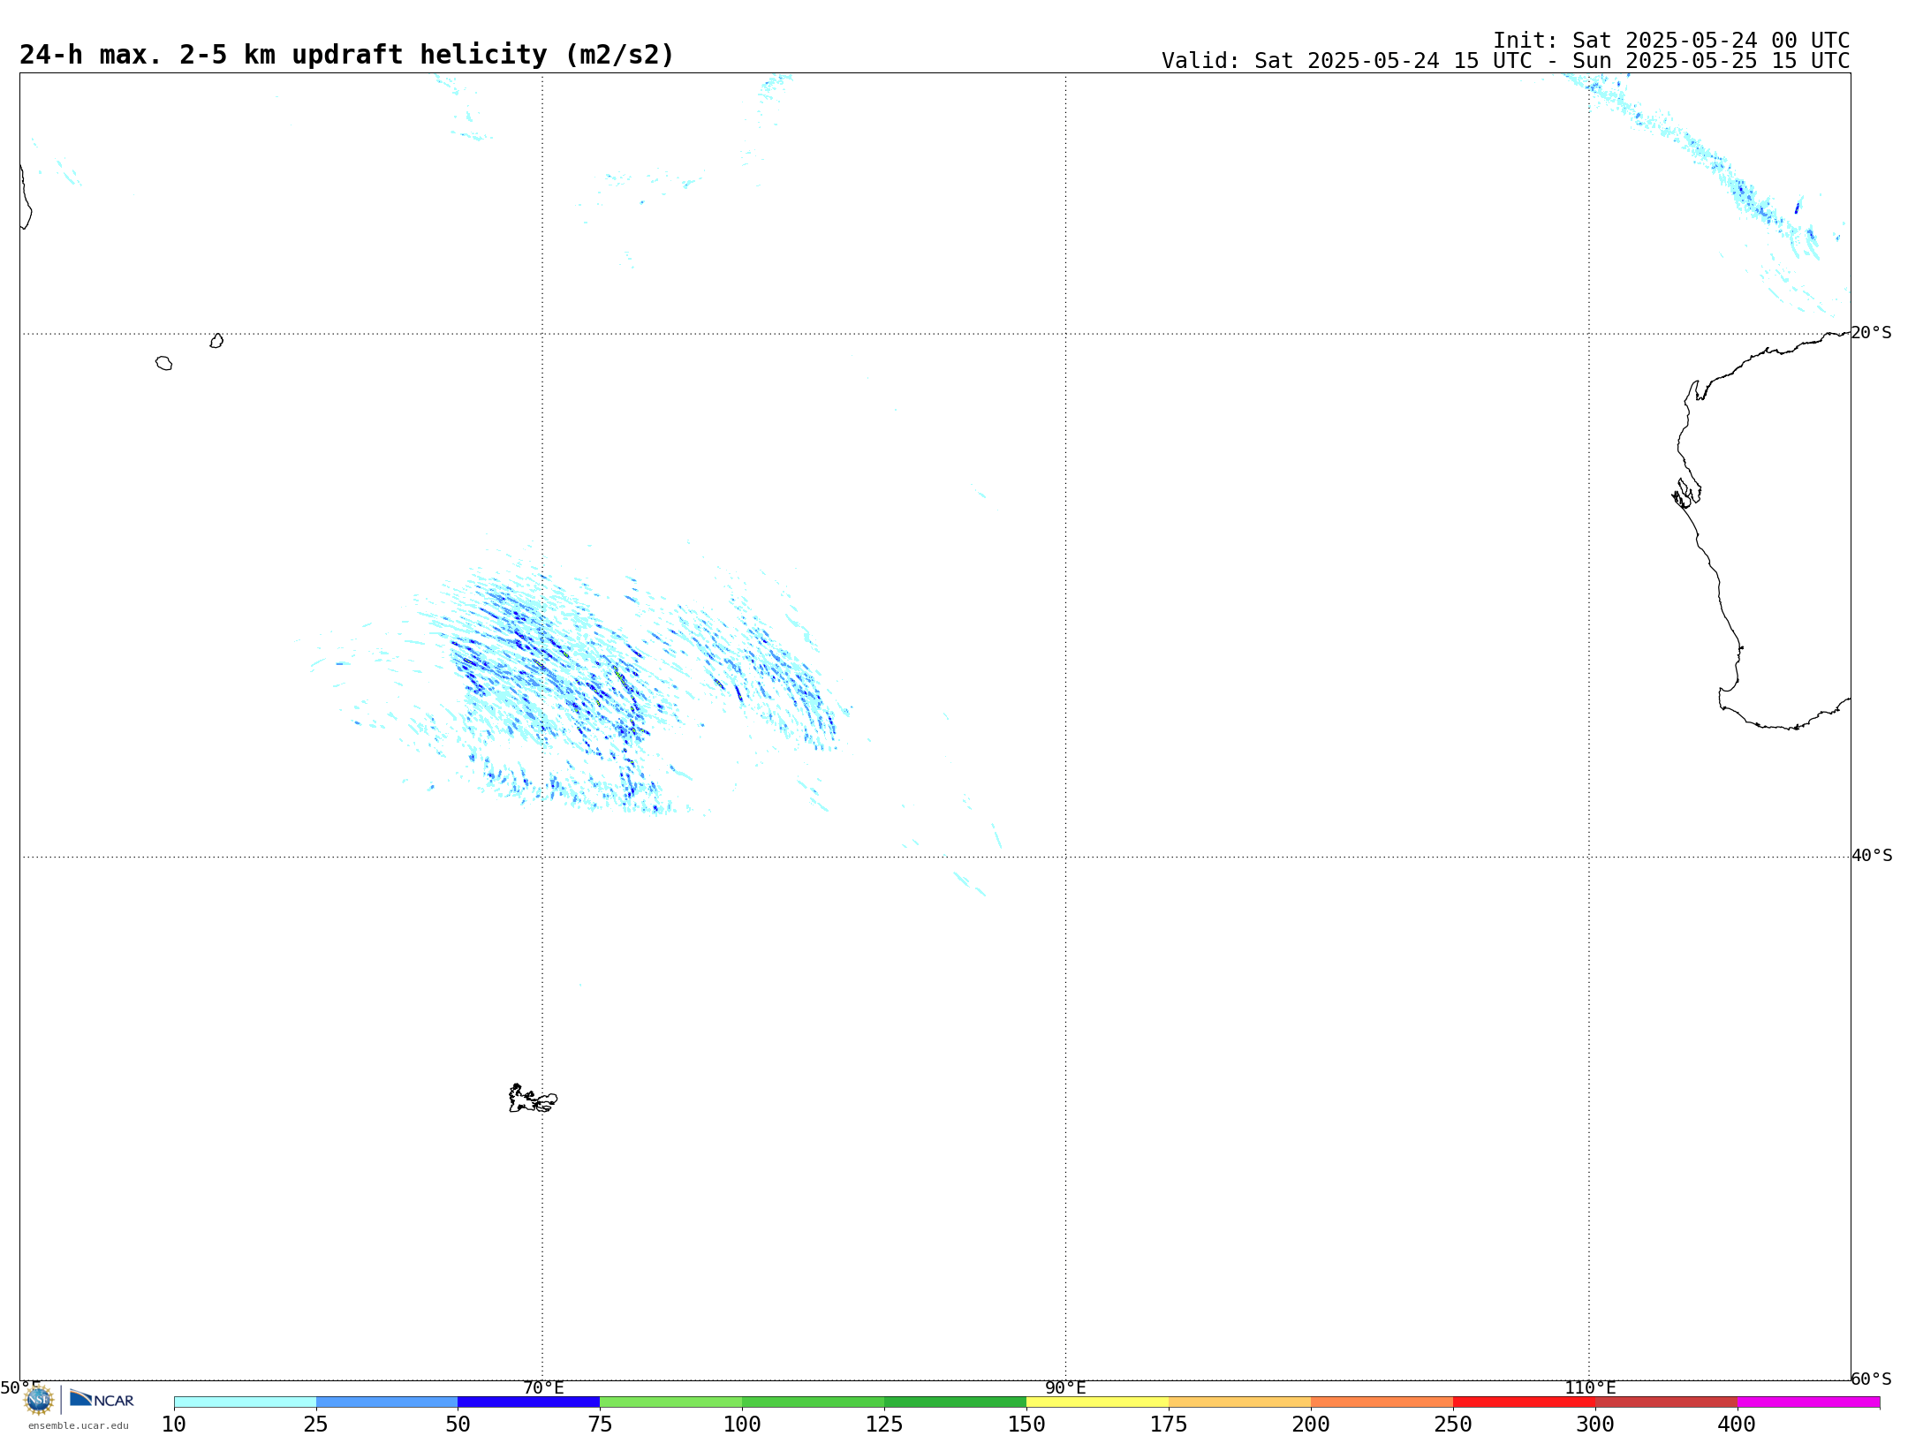Click the colorbar value 10
The image size is (1908, 1436).
click(174, 1425)
